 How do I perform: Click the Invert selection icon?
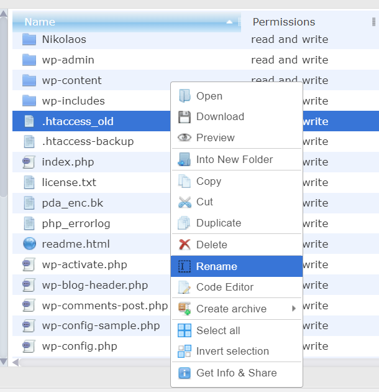click(x=185, y=352)
